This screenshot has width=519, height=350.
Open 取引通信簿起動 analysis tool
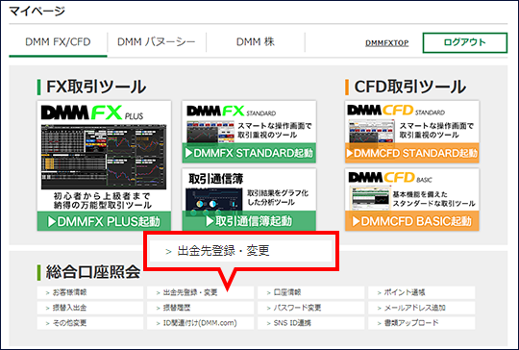249,221
